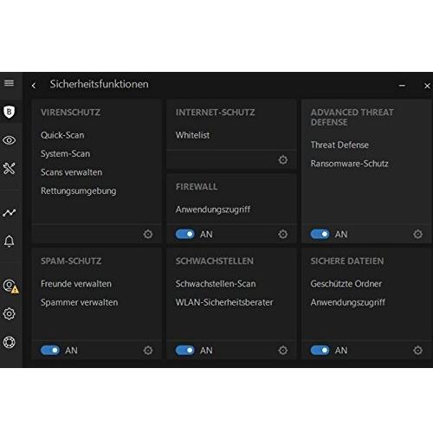
Task: Open the account icon with warning
Action: pyautogui.click(x=10, y=287)
